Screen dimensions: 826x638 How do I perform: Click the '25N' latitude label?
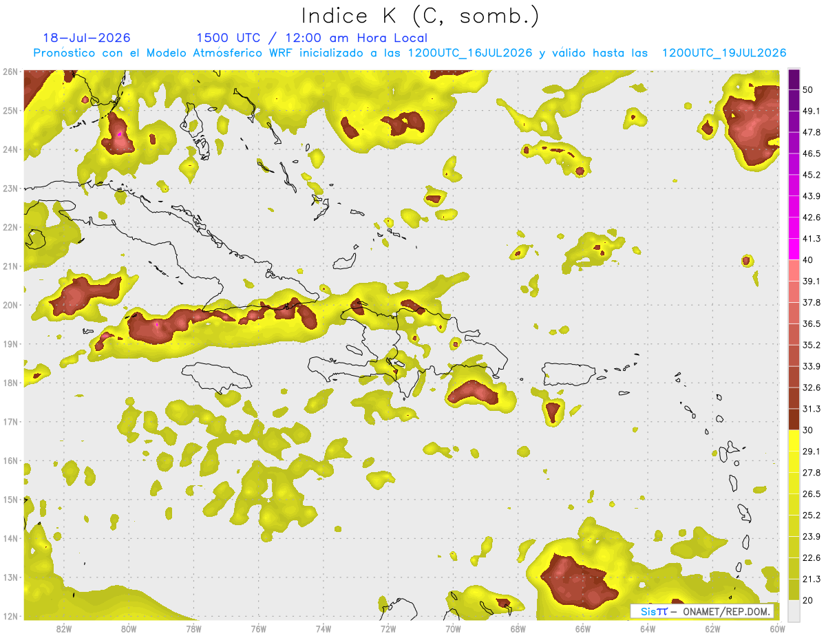[x=10, y=110]
